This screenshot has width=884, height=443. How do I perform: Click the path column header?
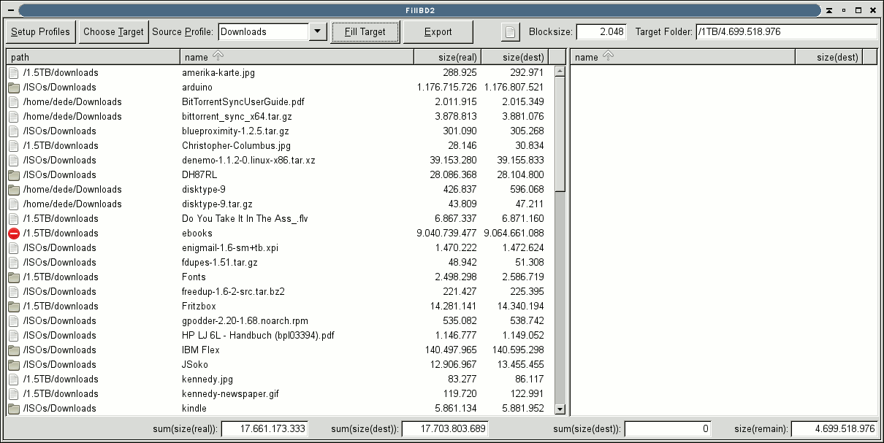[x=93, y=57]
